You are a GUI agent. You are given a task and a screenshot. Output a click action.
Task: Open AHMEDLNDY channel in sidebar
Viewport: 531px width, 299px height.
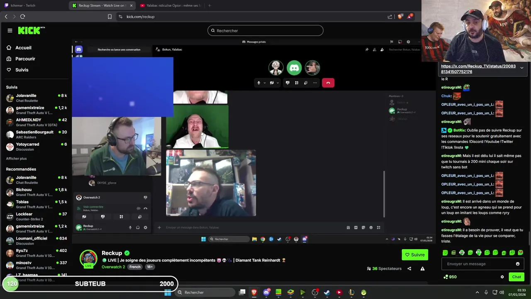pos(37,123)
